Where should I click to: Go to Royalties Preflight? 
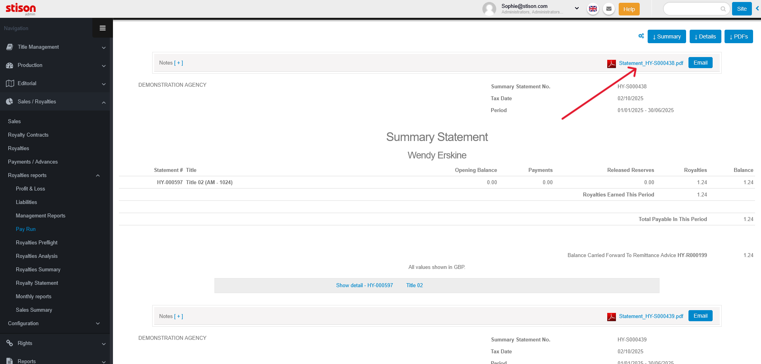pos(36,243)
